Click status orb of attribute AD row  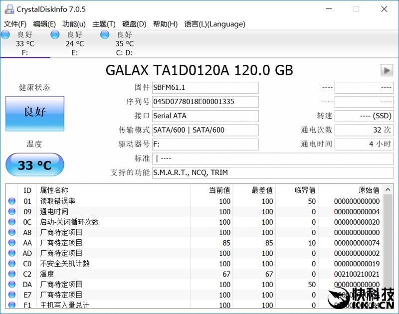(x=12, y=253)
